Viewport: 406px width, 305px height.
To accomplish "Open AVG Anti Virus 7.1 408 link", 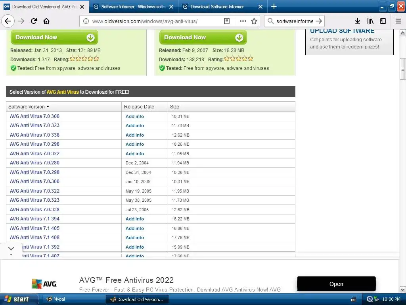I will 34,237.
